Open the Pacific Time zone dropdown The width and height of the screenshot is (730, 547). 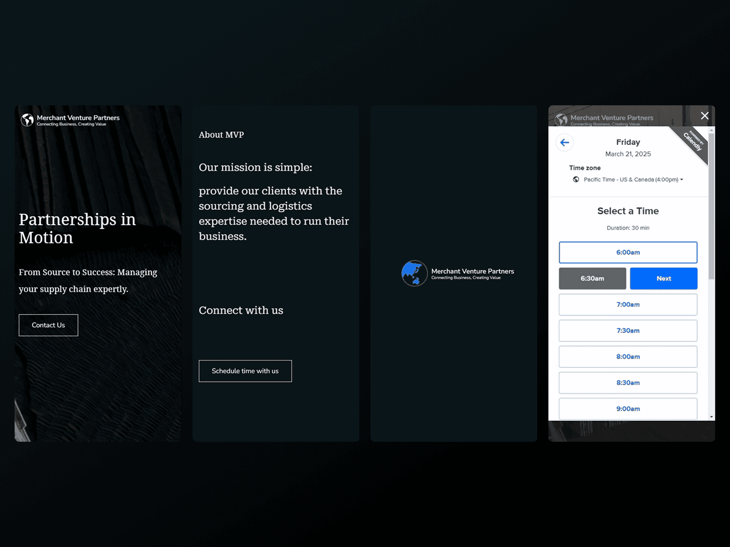point(633,180)
